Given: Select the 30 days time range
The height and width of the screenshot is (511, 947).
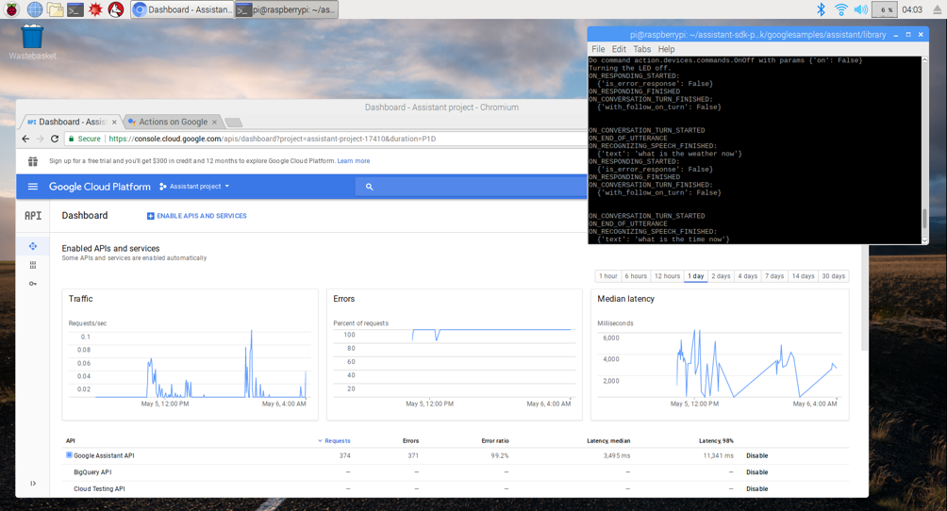Looking at the screenshot, I should [834, 276].
